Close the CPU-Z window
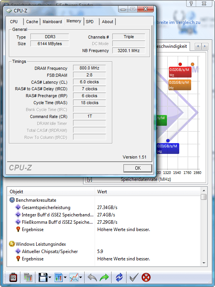This screenshot has height=287, width=215. (145, 9)
